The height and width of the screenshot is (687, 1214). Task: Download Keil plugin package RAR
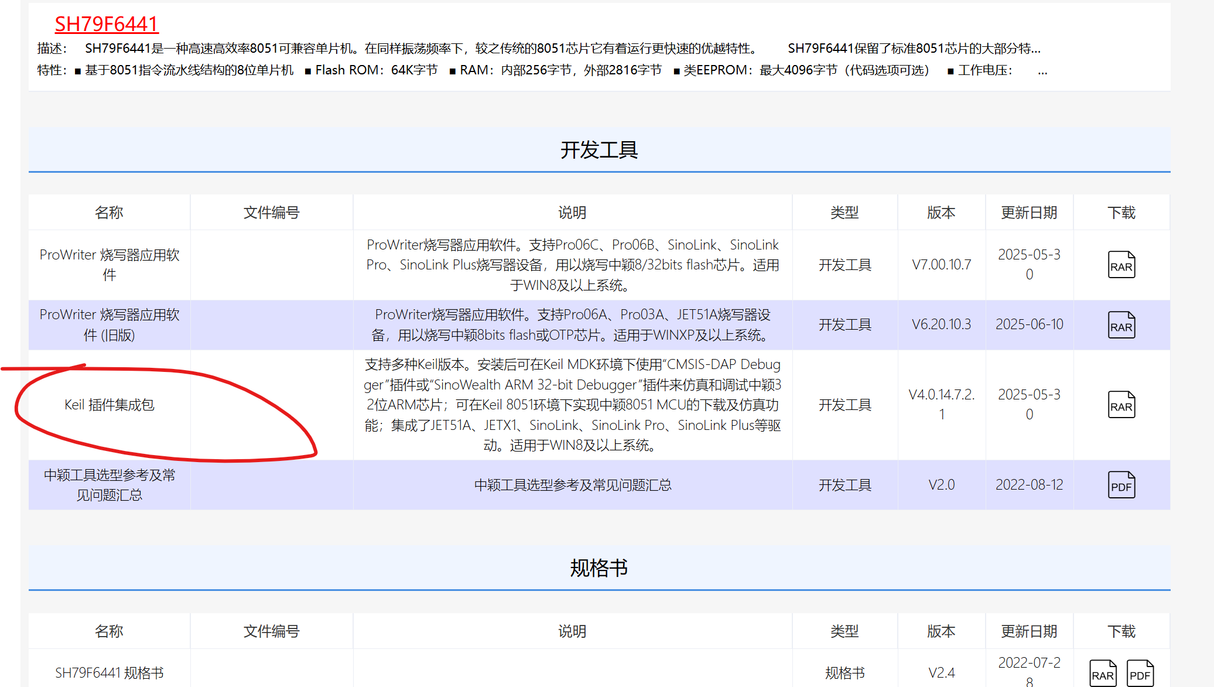pyautogui.click(x=1121, y=405)
